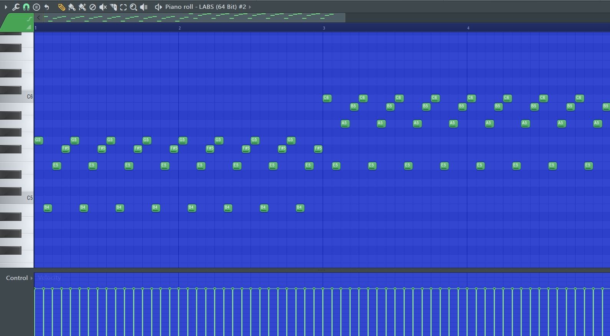Select the first E5 note in bar 1

(56, 166)
